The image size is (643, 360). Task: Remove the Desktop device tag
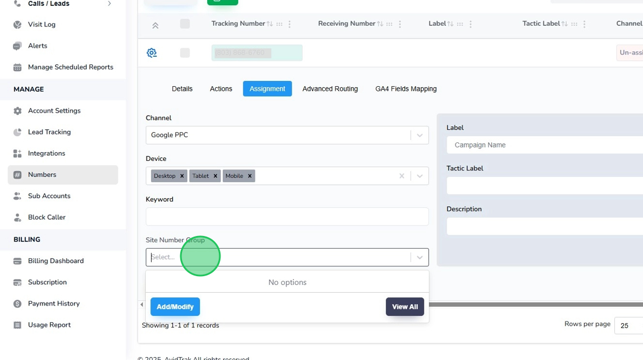tap(182, 176)
